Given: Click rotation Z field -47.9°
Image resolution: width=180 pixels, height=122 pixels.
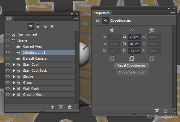Looking at the screenshot, I should (x=134, y=51).
